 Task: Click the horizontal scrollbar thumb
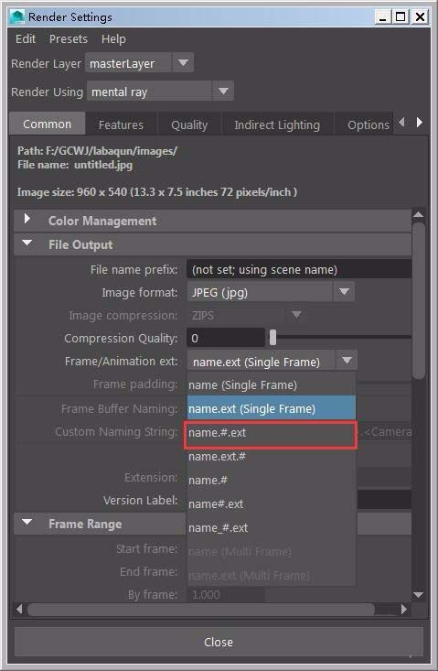point(201,609)
